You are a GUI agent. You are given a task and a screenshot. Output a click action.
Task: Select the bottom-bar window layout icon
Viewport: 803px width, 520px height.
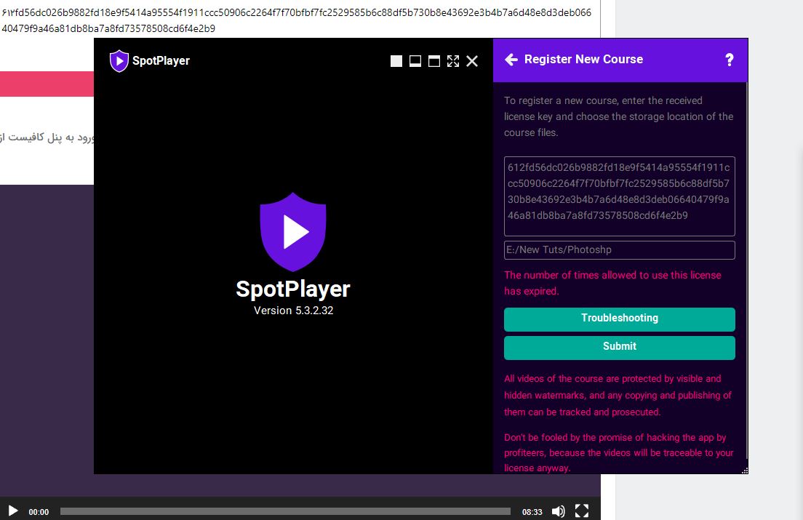(x=415, y=61)
